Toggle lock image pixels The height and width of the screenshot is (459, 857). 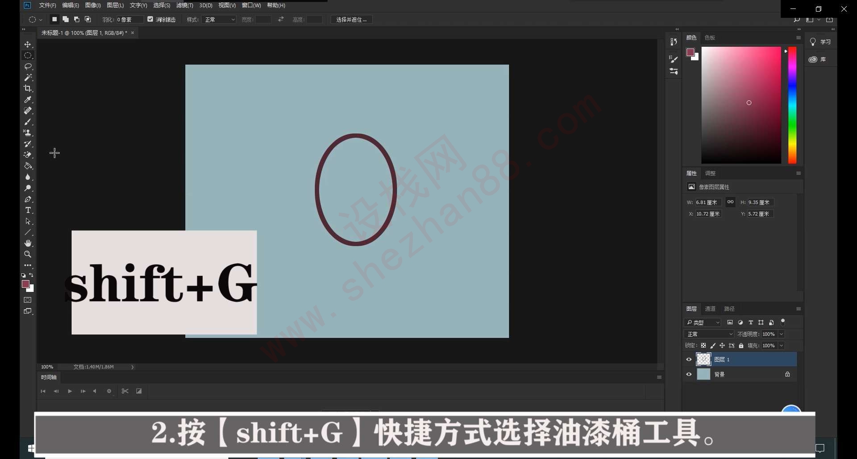click(713, 345)
